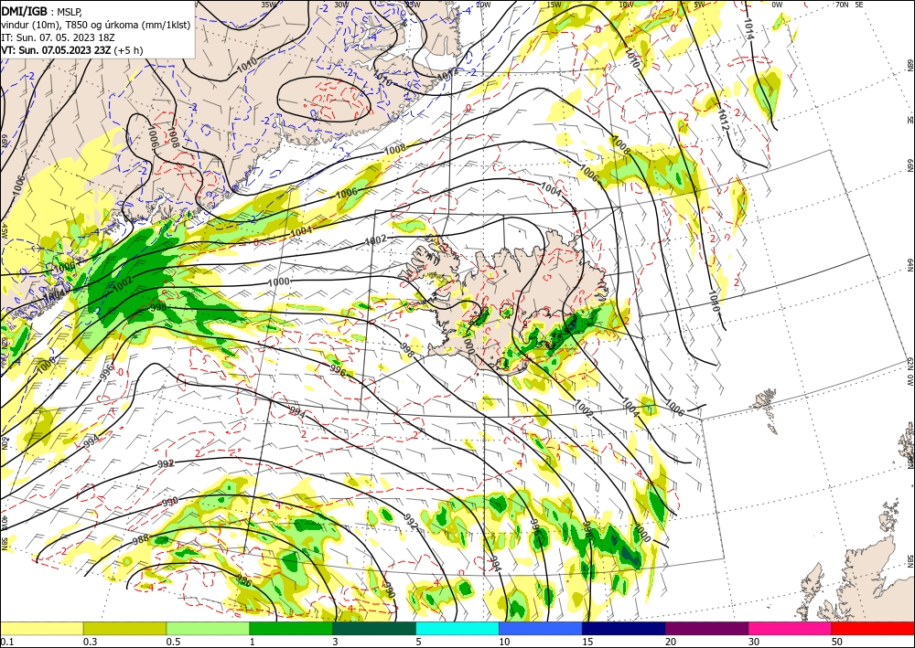Viewport: 915px width, 648px height.
Task: Click the '15' legend value label
Action: pos(587,642)
